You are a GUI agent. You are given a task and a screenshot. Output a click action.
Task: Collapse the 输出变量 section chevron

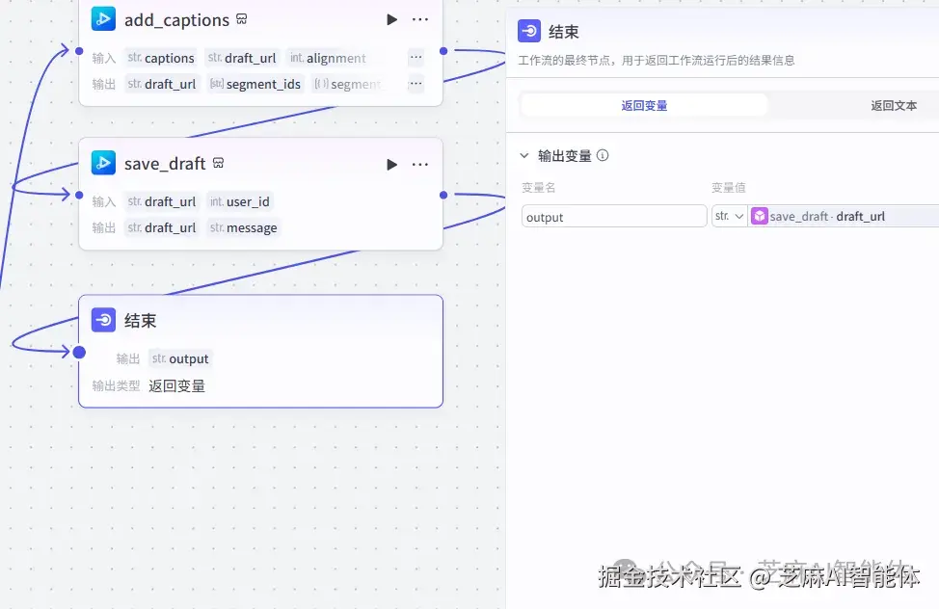click(x=523, y=157)
